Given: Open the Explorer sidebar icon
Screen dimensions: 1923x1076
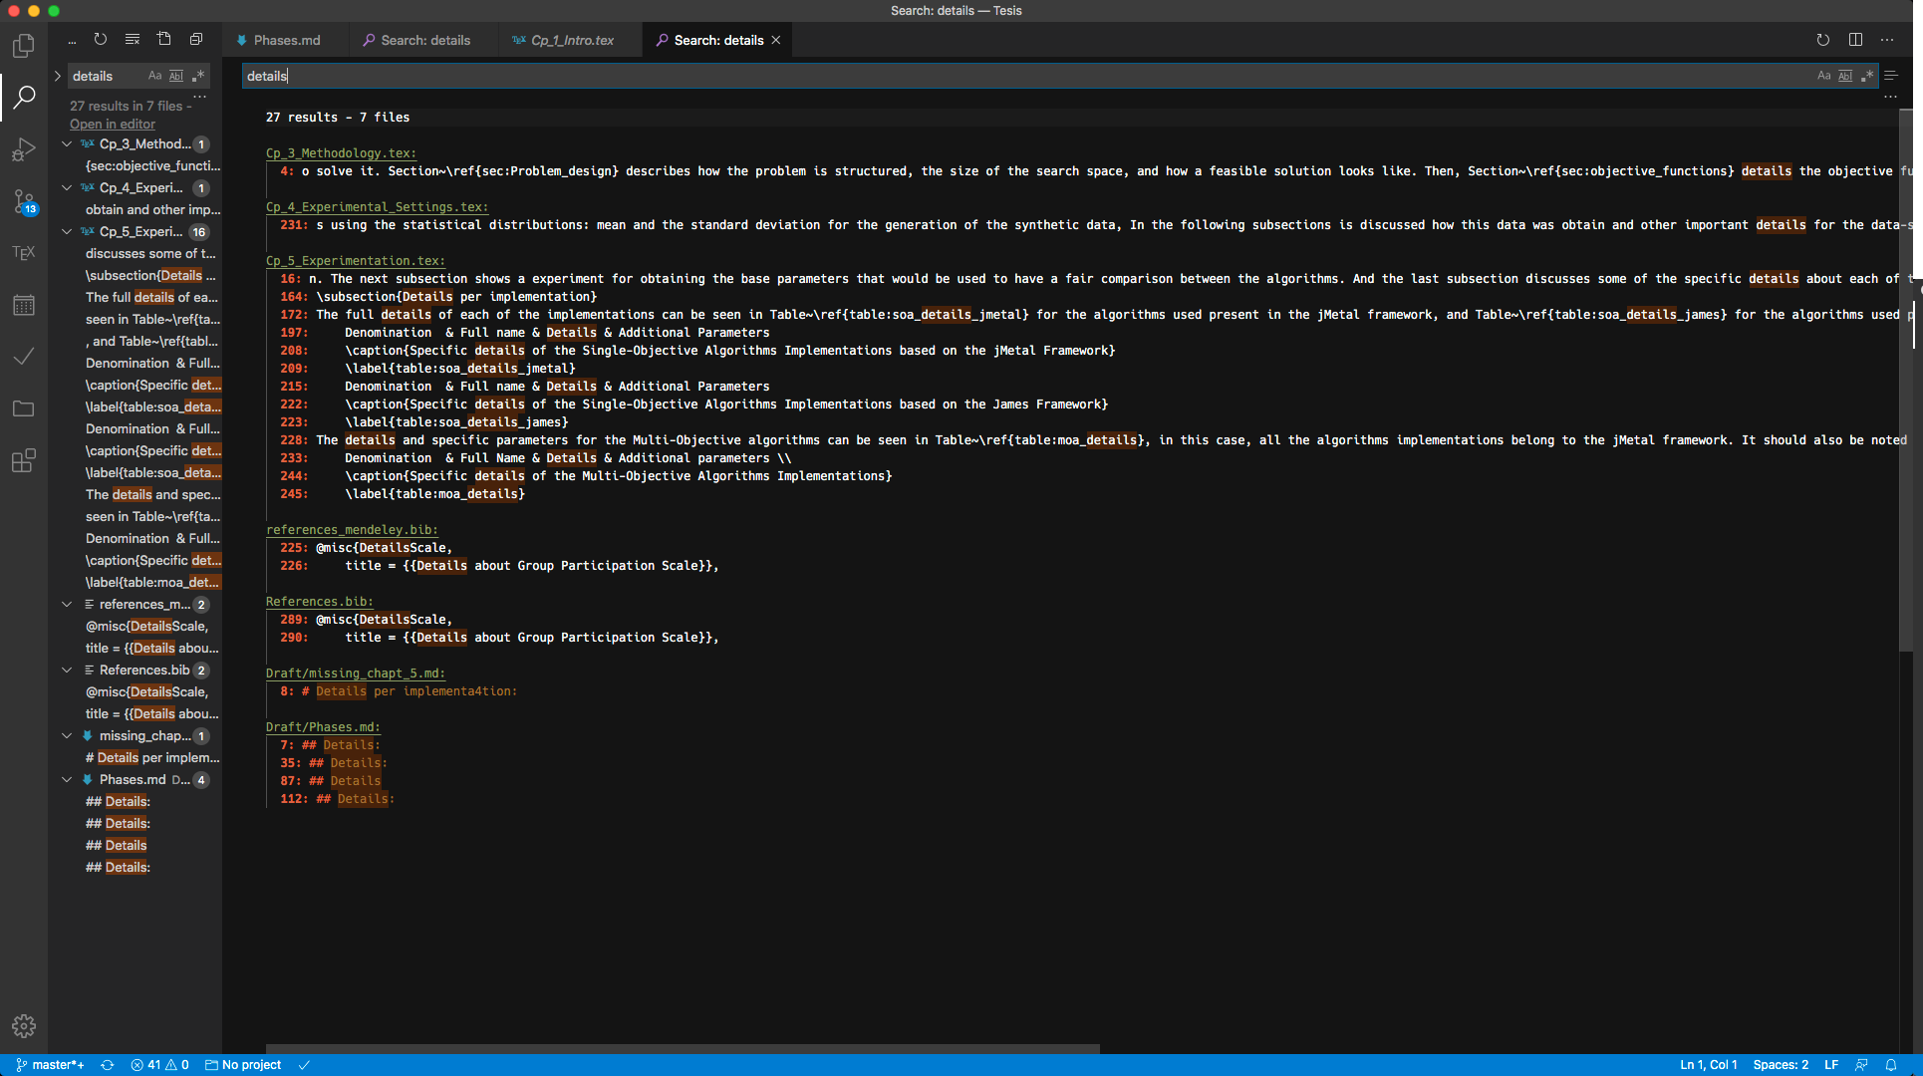Looking at the screenshot, I should pos(24,46).
